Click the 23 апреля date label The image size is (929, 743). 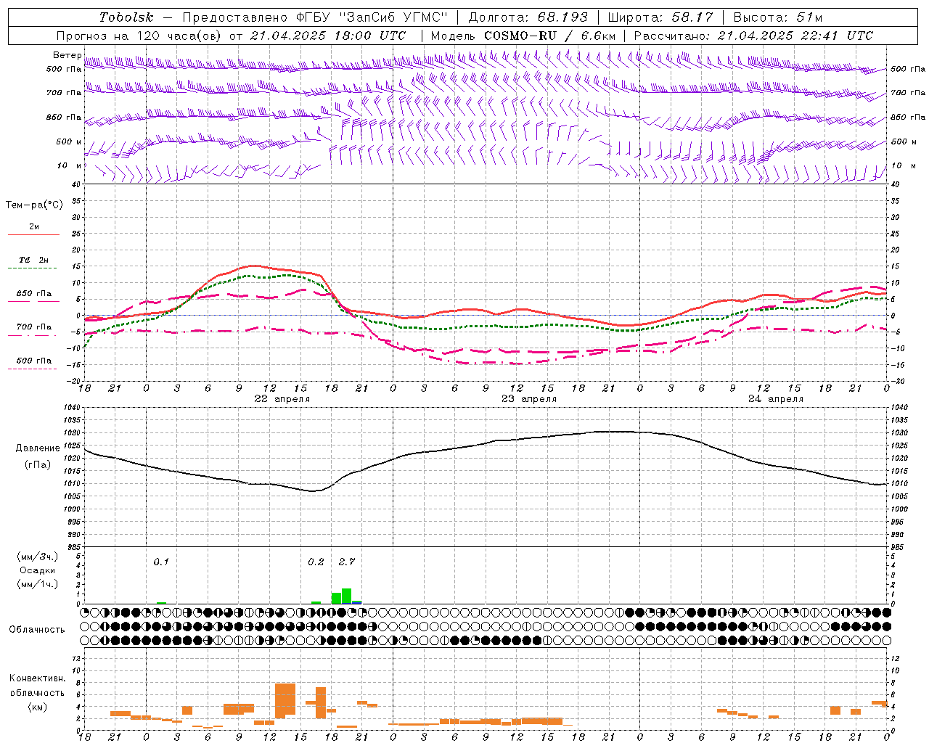[x=529, y=398]
